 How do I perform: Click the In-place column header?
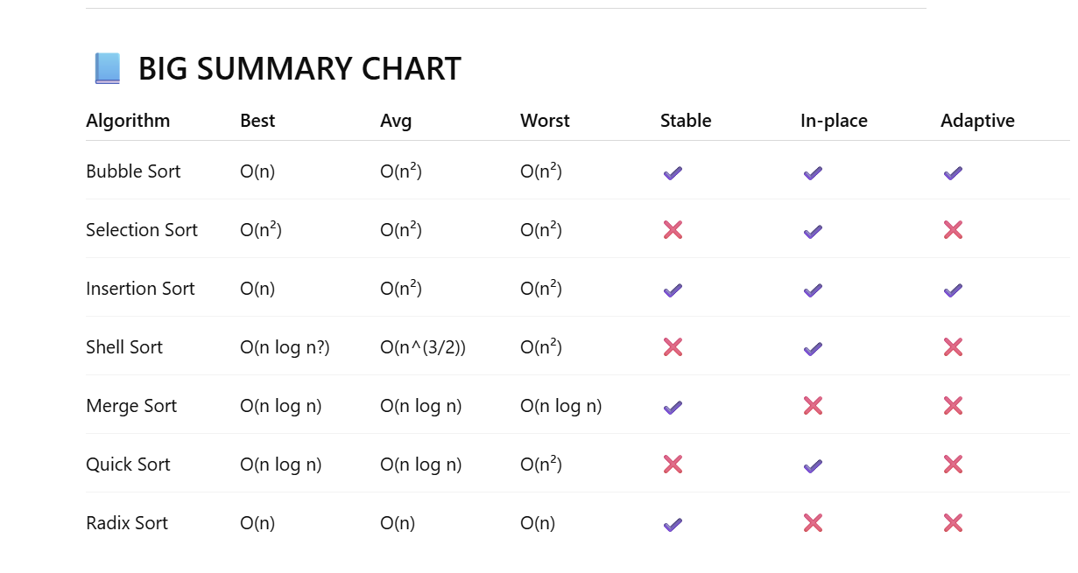[x=834, y=121]
